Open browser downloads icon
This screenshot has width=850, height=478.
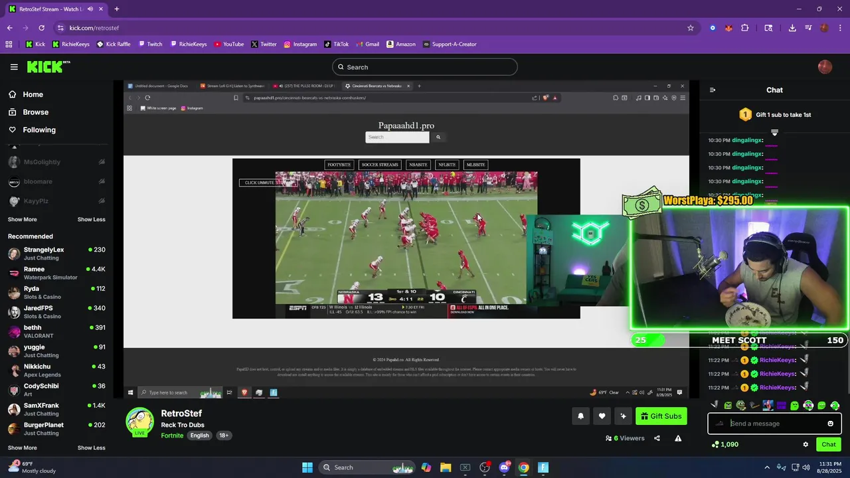point(792,28)
